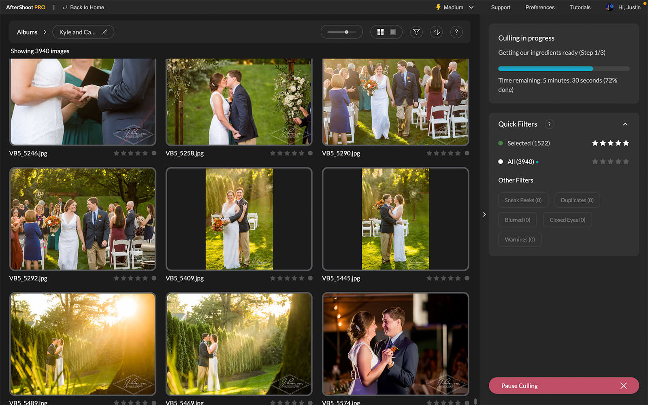Open the filter funnel options
This screenshot has width=648, height=405.
click(416, 32)
